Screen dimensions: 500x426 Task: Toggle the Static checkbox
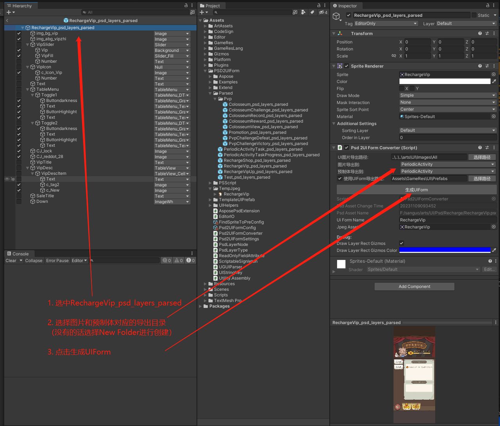[474, 15]
